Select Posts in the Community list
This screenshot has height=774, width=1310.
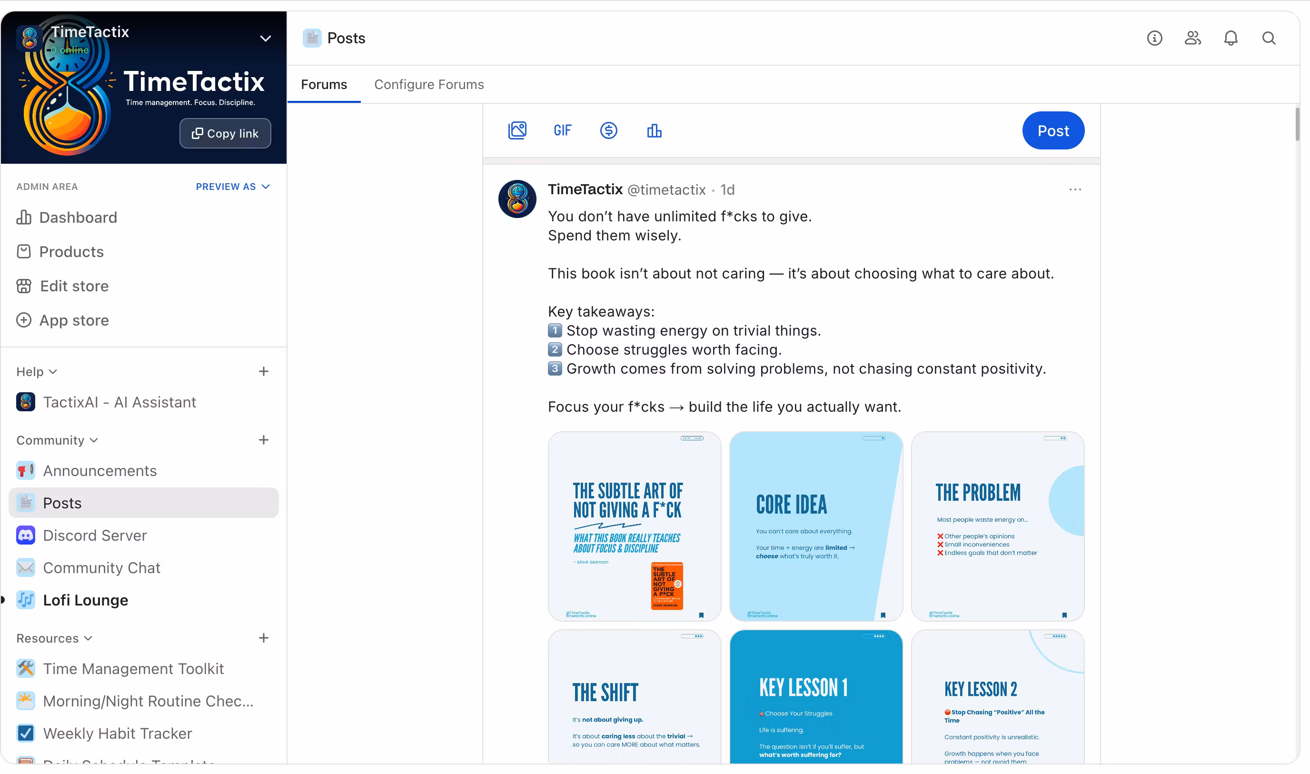(143, 503)
